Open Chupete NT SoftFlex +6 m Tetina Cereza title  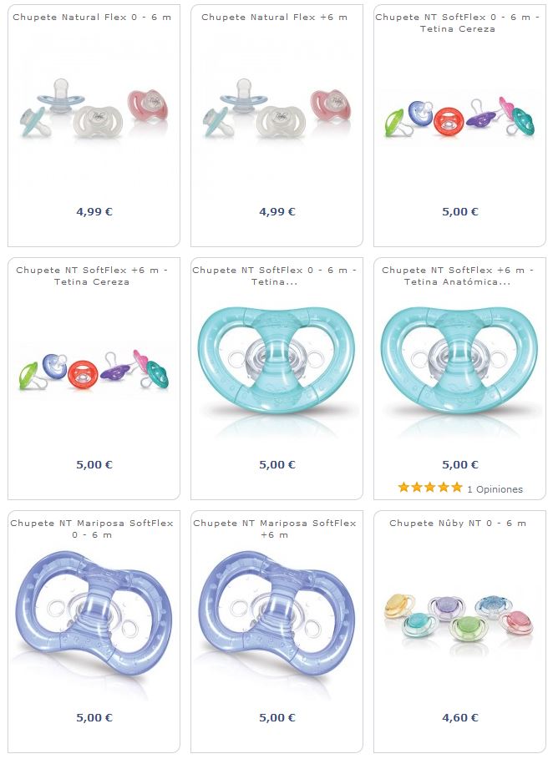[x=92, y=276]
